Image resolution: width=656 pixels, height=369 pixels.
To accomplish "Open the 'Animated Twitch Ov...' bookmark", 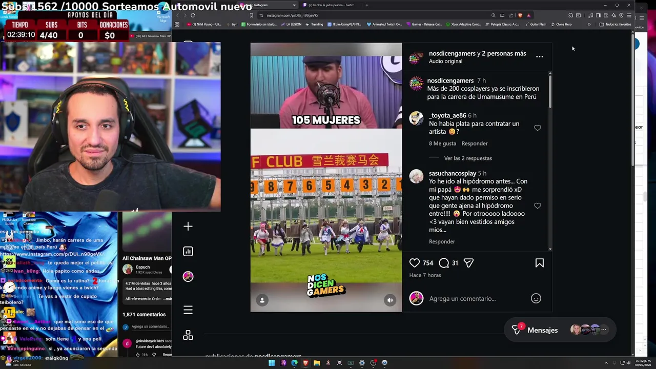I will point(384,24).
